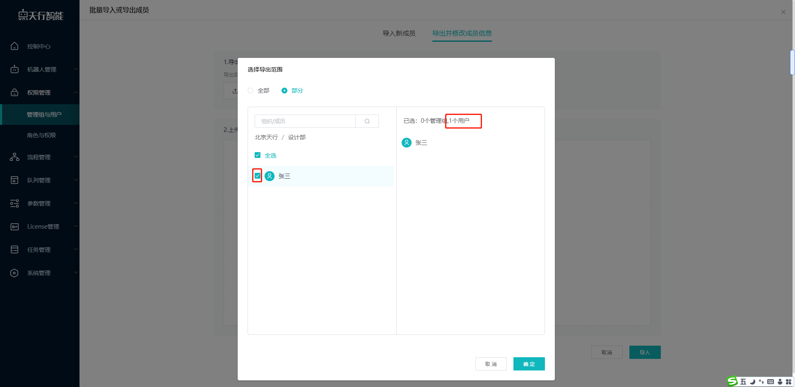
Task: Click 张三 avatar in selected list
Action: coord(407,143)
